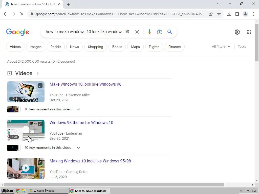The height and width of the screenshot is (194, 259).
Task: Switch to Winaero Tweaker taskbar window
Action: pos(48,191)
